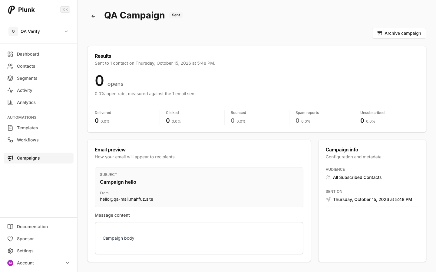Click the Unsubscribed stat value
Screen dimensions: 436x272
(362, 121)
